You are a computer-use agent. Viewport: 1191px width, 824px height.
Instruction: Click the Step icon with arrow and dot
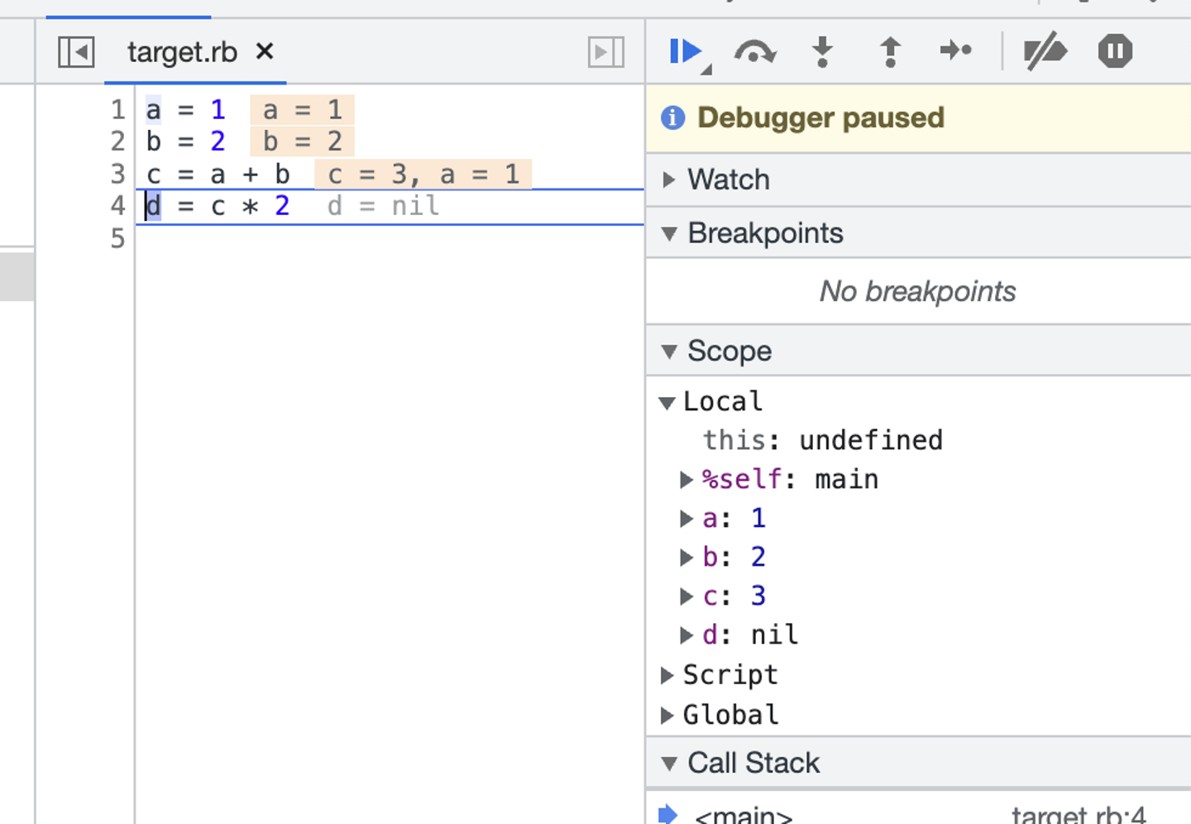(956, 51)
